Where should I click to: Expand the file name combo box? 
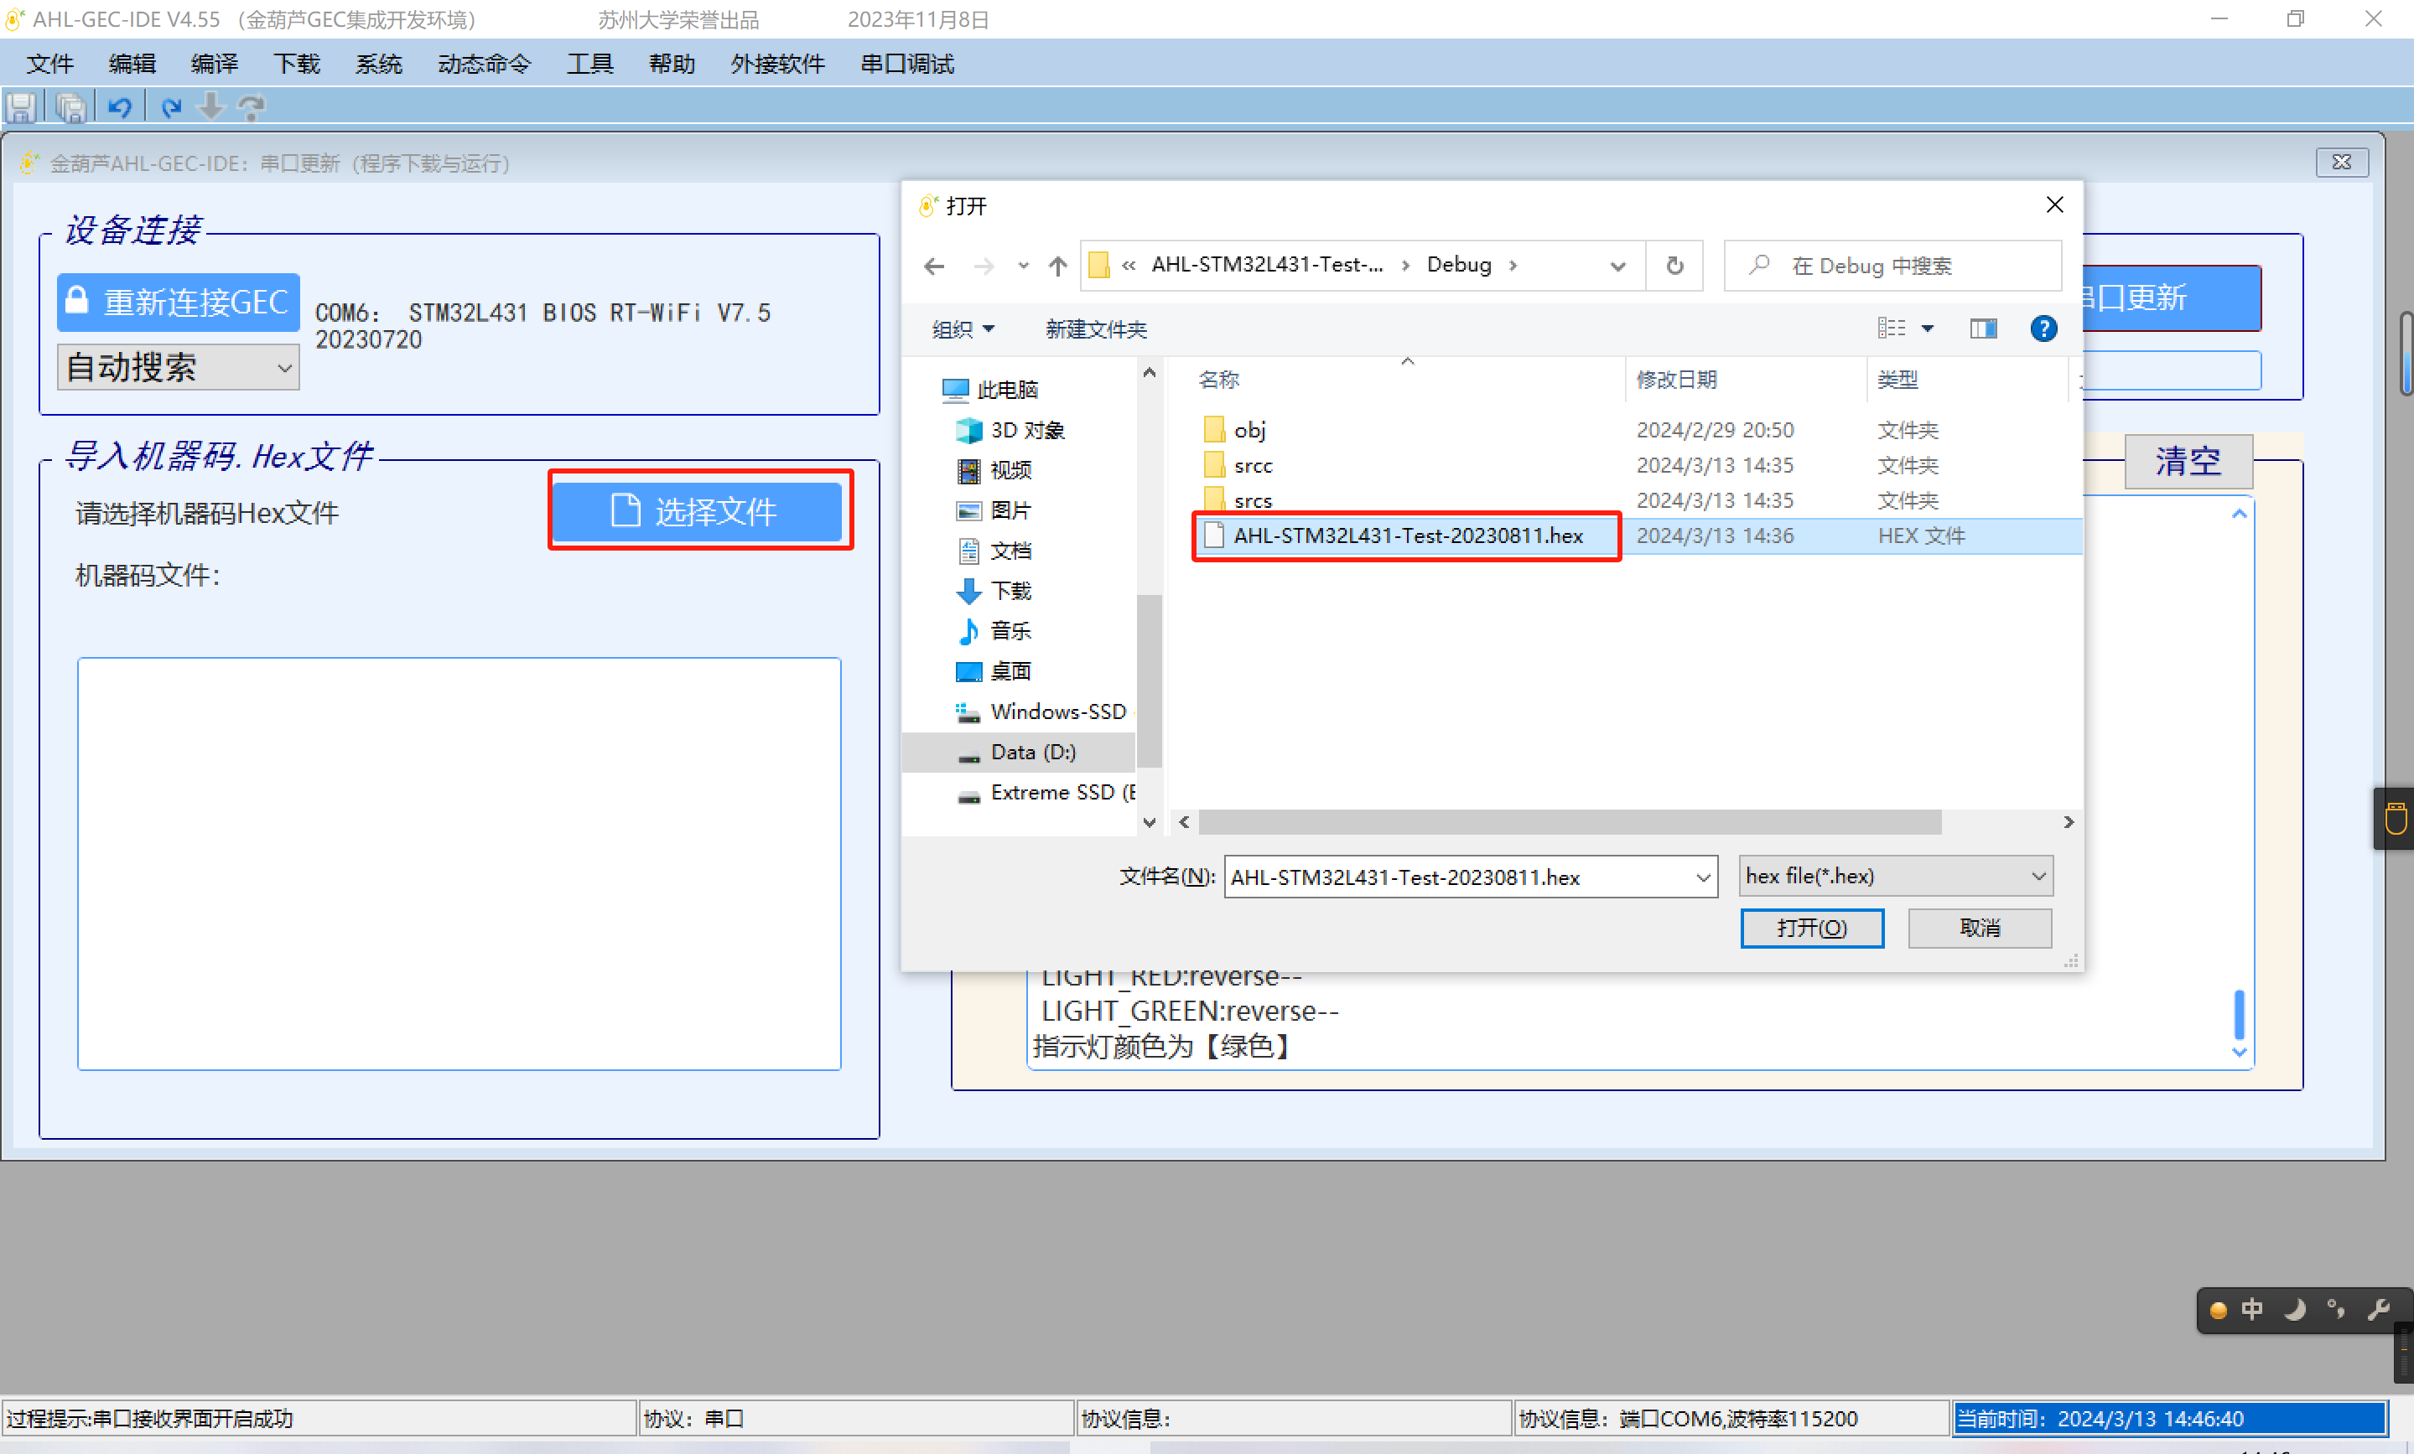coord(1704,877)
